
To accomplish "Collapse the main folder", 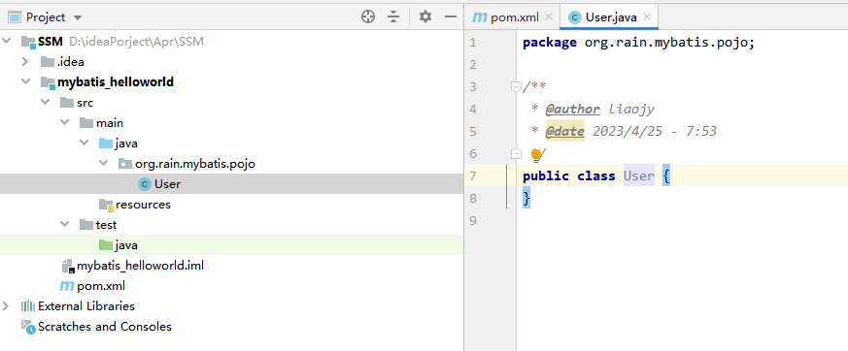I will (64, 123).
